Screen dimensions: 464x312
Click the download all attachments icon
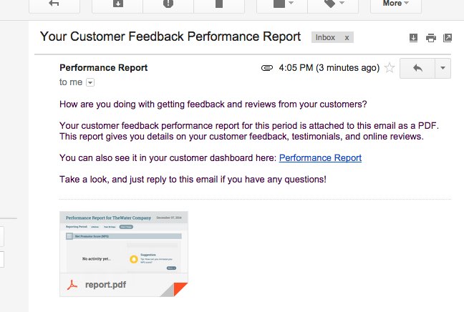(x=413, y=38)
